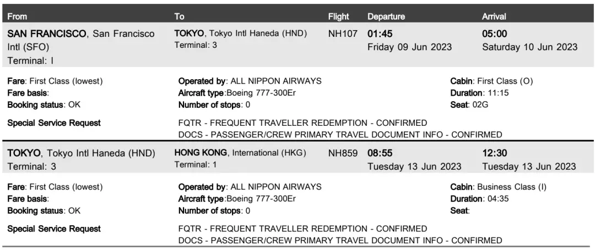Click the To column header
Image resolution: width=595 pixels, height=250 pixels.
[x=179, y=16]
